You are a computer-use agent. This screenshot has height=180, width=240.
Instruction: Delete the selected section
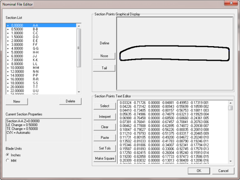(70, 102)
